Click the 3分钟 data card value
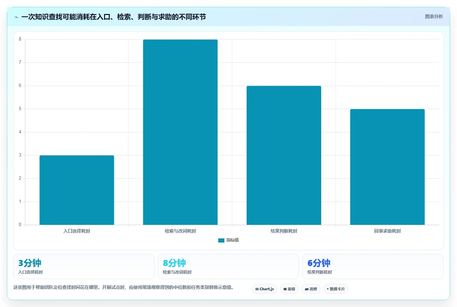This screenshot has height=307, width=457. point(30,263)
